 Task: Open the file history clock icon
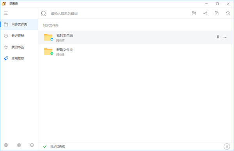click(x=228, y=13)
